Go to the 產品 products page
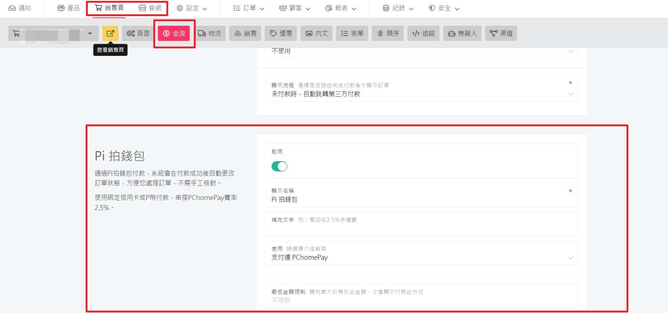This screenshot has width=668, height=313. [68, 8]
